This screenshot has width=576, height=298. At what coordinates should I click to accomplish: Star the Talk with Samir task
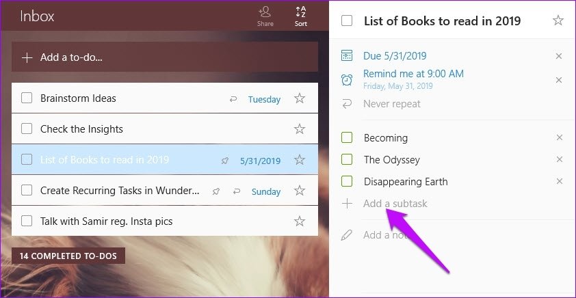pos(300,221)
